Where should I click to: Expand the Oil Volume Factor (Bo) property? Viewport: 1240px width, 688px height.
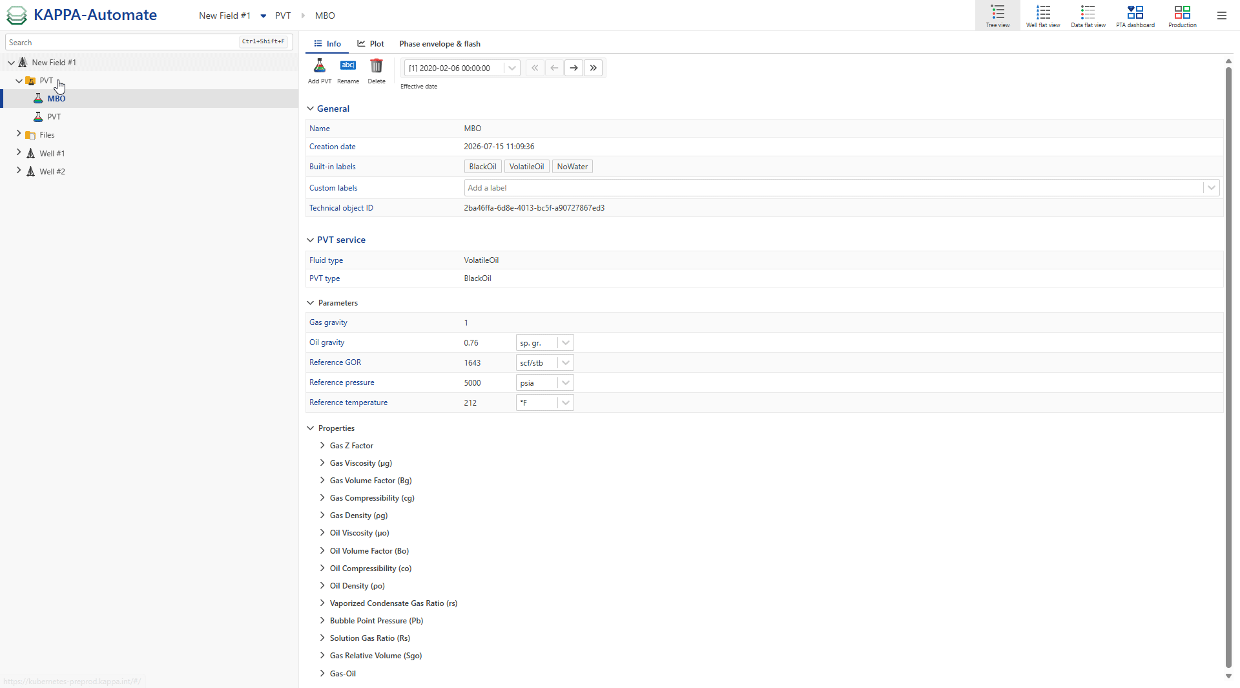[322, 551]
